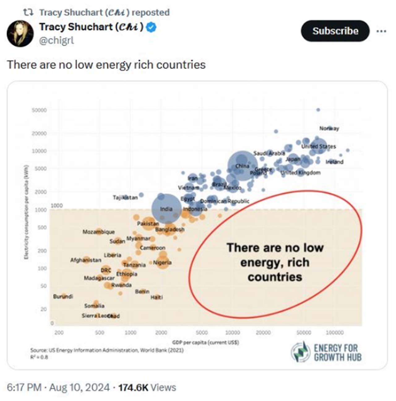Click the large blue China bubble
The width and height of the screenshot is (396, 401).
[x=243, y=166]
